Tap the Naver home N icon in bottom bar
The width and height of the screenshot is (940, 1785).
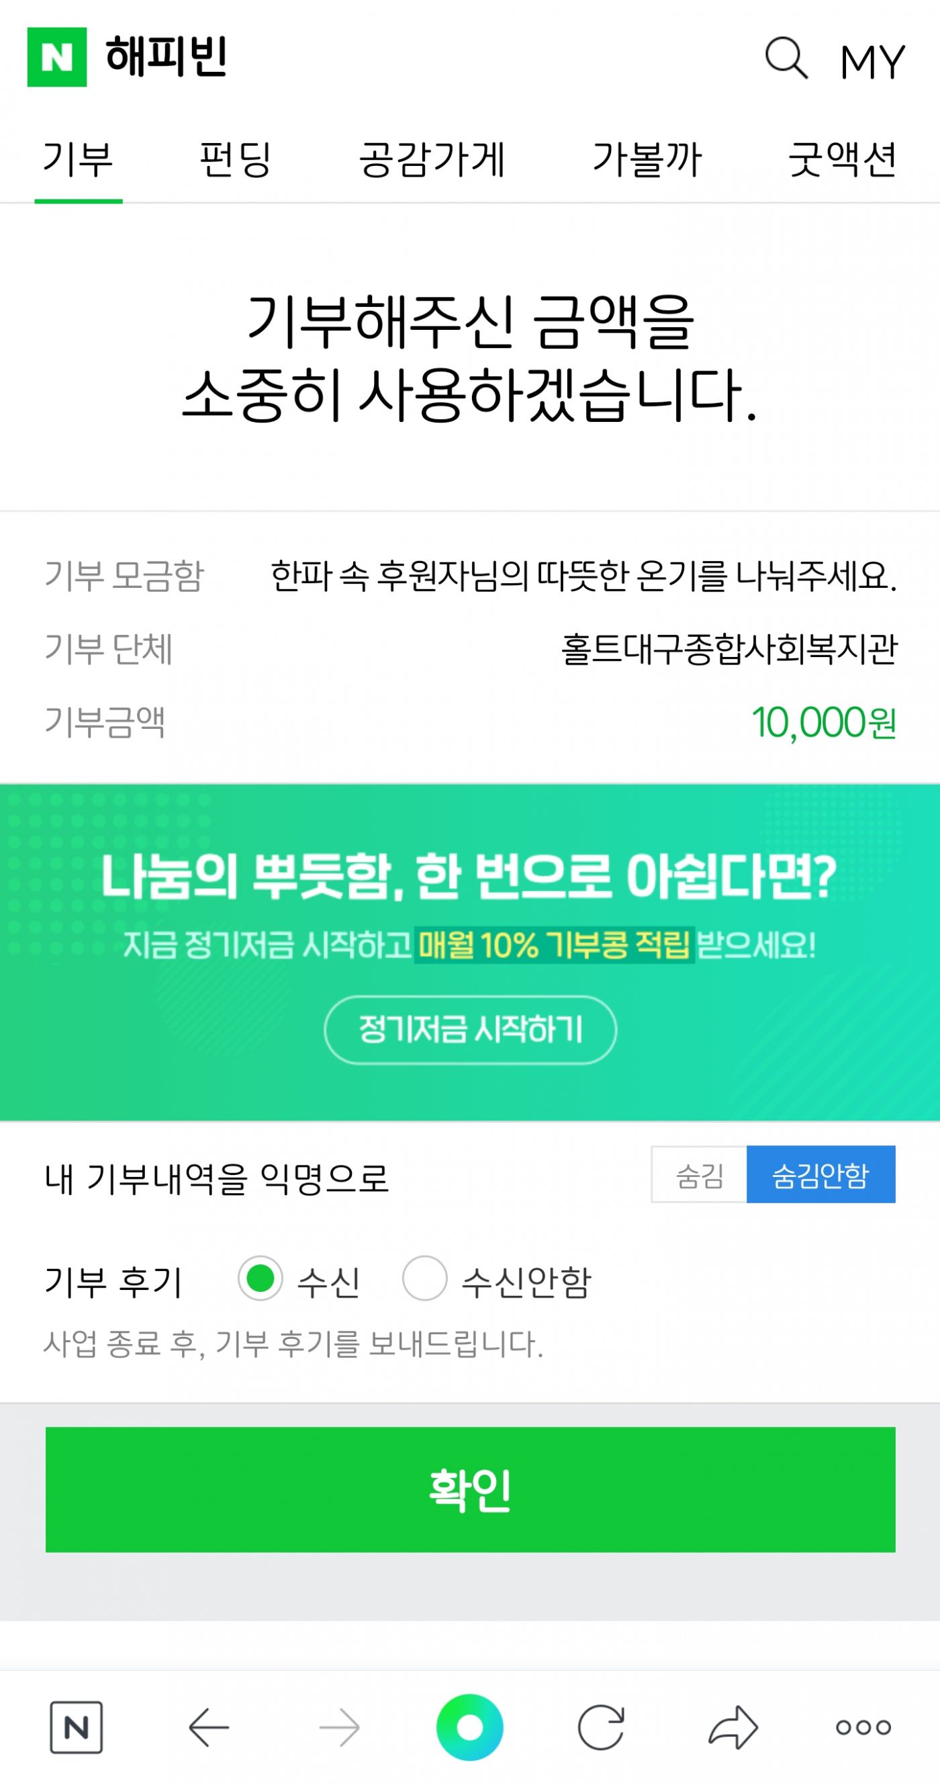coord(76,1727)
